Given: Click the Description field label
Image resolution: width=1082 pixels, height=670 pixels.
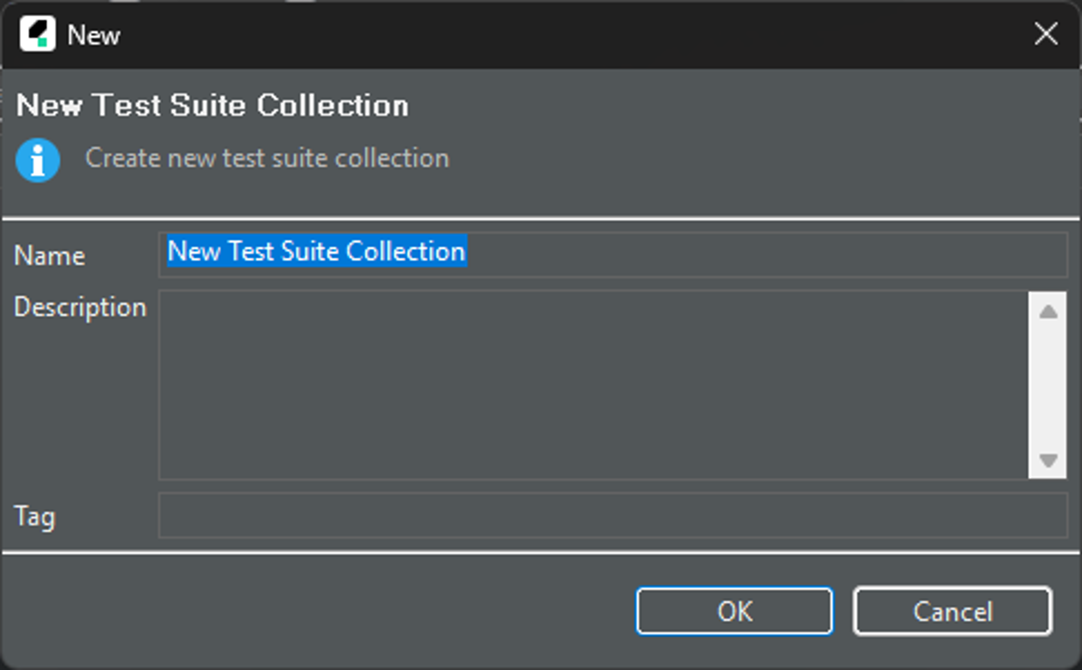Looking at the screenshot, I should (x=80, y=307).
